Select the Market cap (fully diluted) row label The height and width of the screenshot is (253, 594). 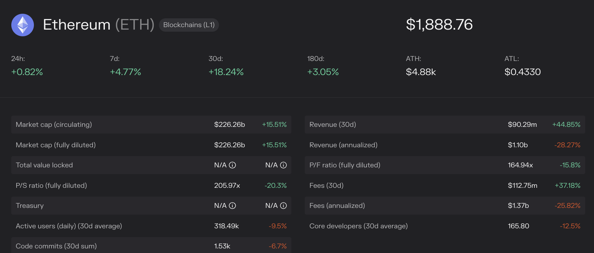(x=56, y=145)
